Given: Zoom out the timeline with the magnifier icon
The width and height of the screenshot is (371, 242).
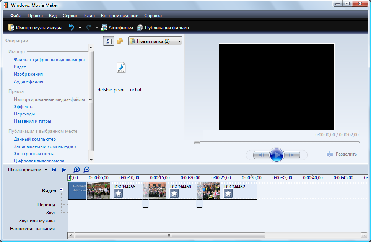Looking at the screenshot, I should (86, 169).
